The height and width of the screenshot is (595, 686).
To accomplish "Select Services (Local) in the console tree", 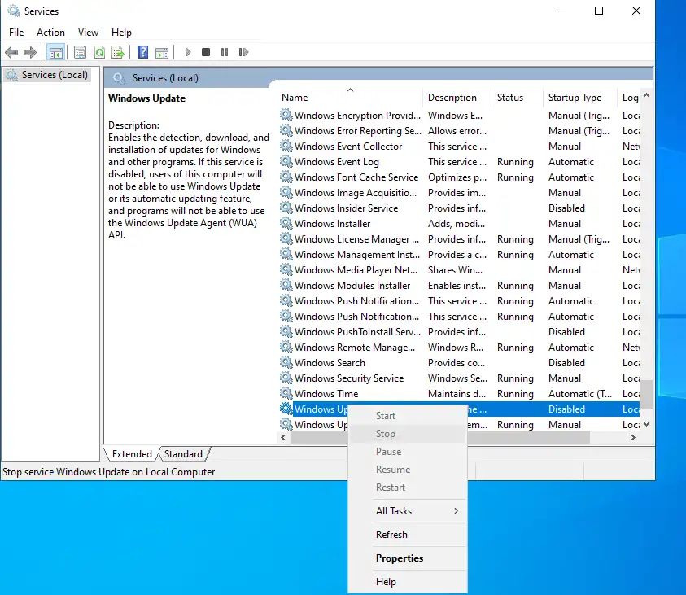I will coord(48,75).
